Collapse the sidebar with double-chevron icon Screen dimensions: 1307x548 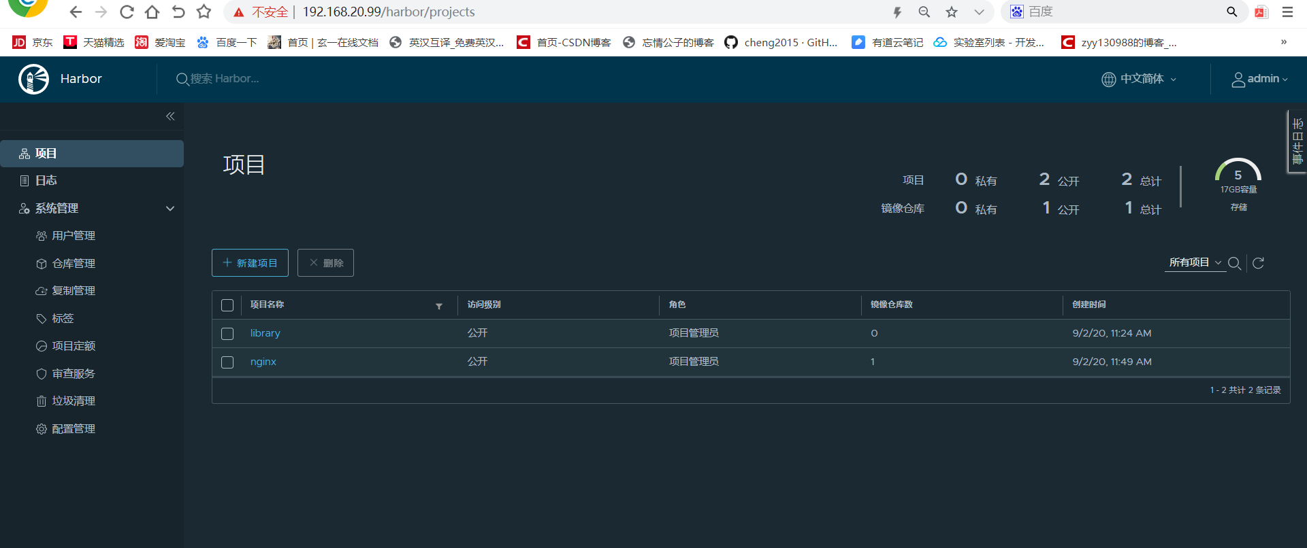pos(170,116)
